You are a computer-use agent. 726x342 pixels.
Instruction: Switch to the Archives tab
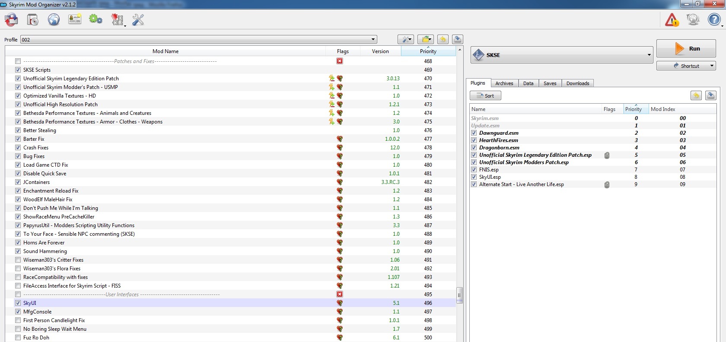coord(504,83)
